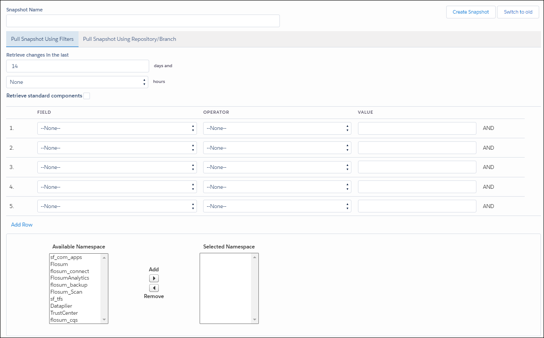This screenshot has height=338, width=544.
Task: Select flosum_backup in Available Namespace
Action: point(75,285)
